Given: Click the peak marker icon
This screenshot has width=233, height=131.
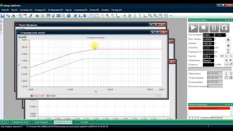Looking at the screenshot, I should pyautogui.click(x=135, y=16).
